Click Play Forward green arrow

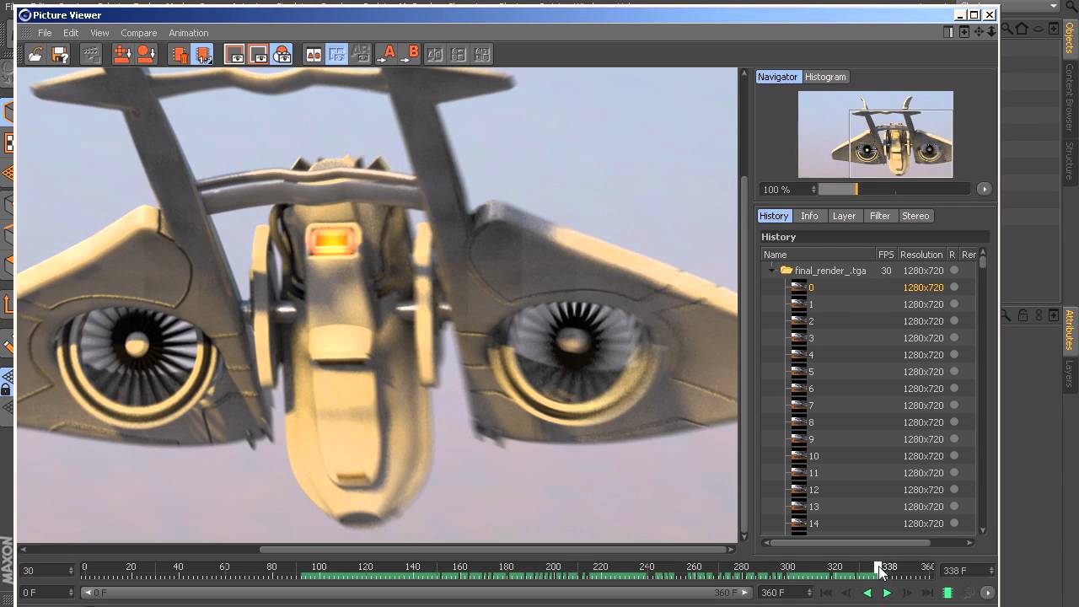pyautogui.click(x=887, y=593)
